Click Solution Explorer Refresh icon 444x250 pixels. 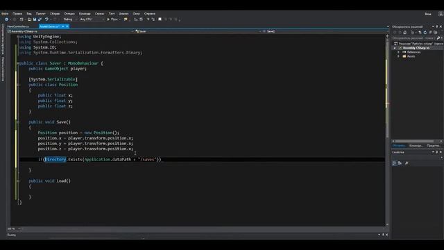click(x=425, y=33)
